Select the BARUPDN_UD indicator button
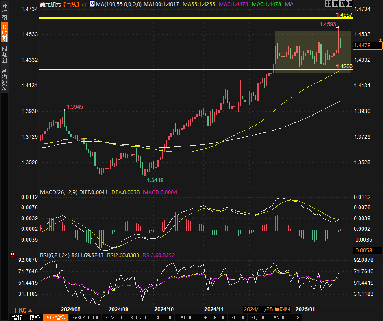This screenshot has width=383, height=321. click(85, 318)
